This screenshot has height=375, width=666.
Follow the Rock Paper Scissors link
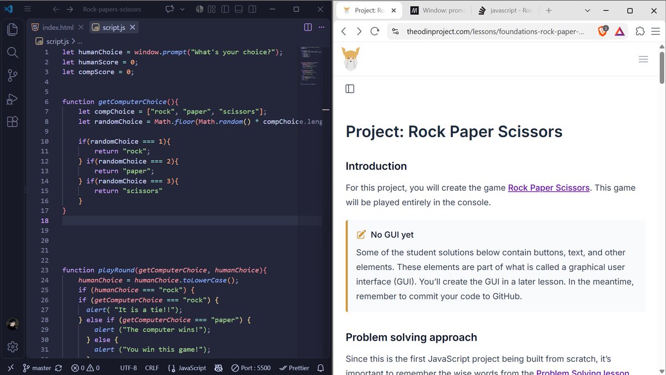[x=549, y=187]
